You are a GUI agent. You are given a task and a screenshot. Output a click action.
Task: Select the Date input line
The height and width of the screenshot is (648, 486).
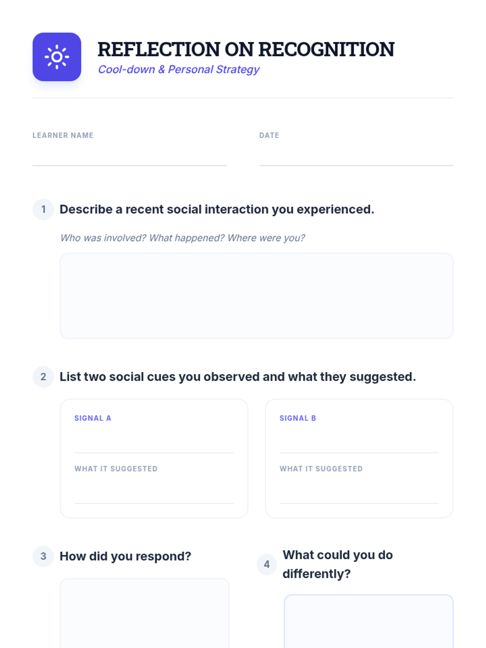356,156
